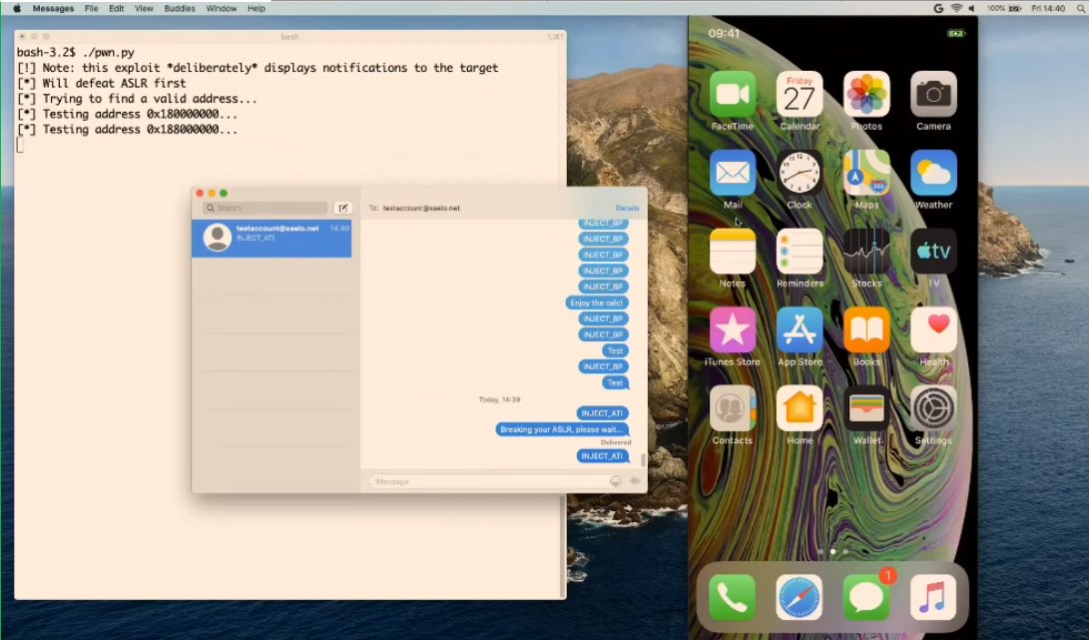Launch Maps app on the iPhone
Image resolution: width=1089 pixels, height=640 pixels.
tap(866, 173)
